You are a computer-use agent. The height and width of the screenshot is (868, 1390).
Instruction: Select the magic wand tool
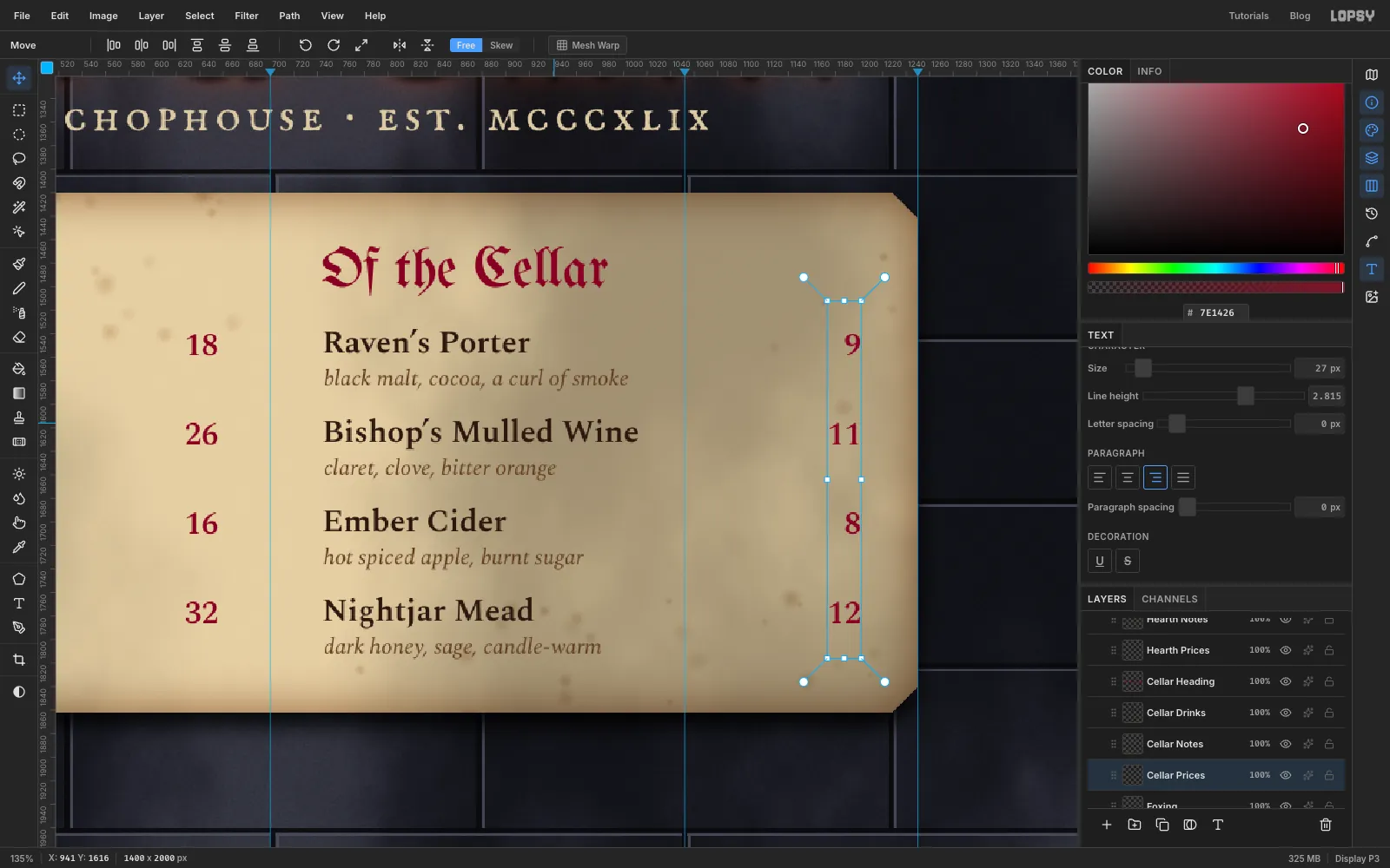pos(19,207)
